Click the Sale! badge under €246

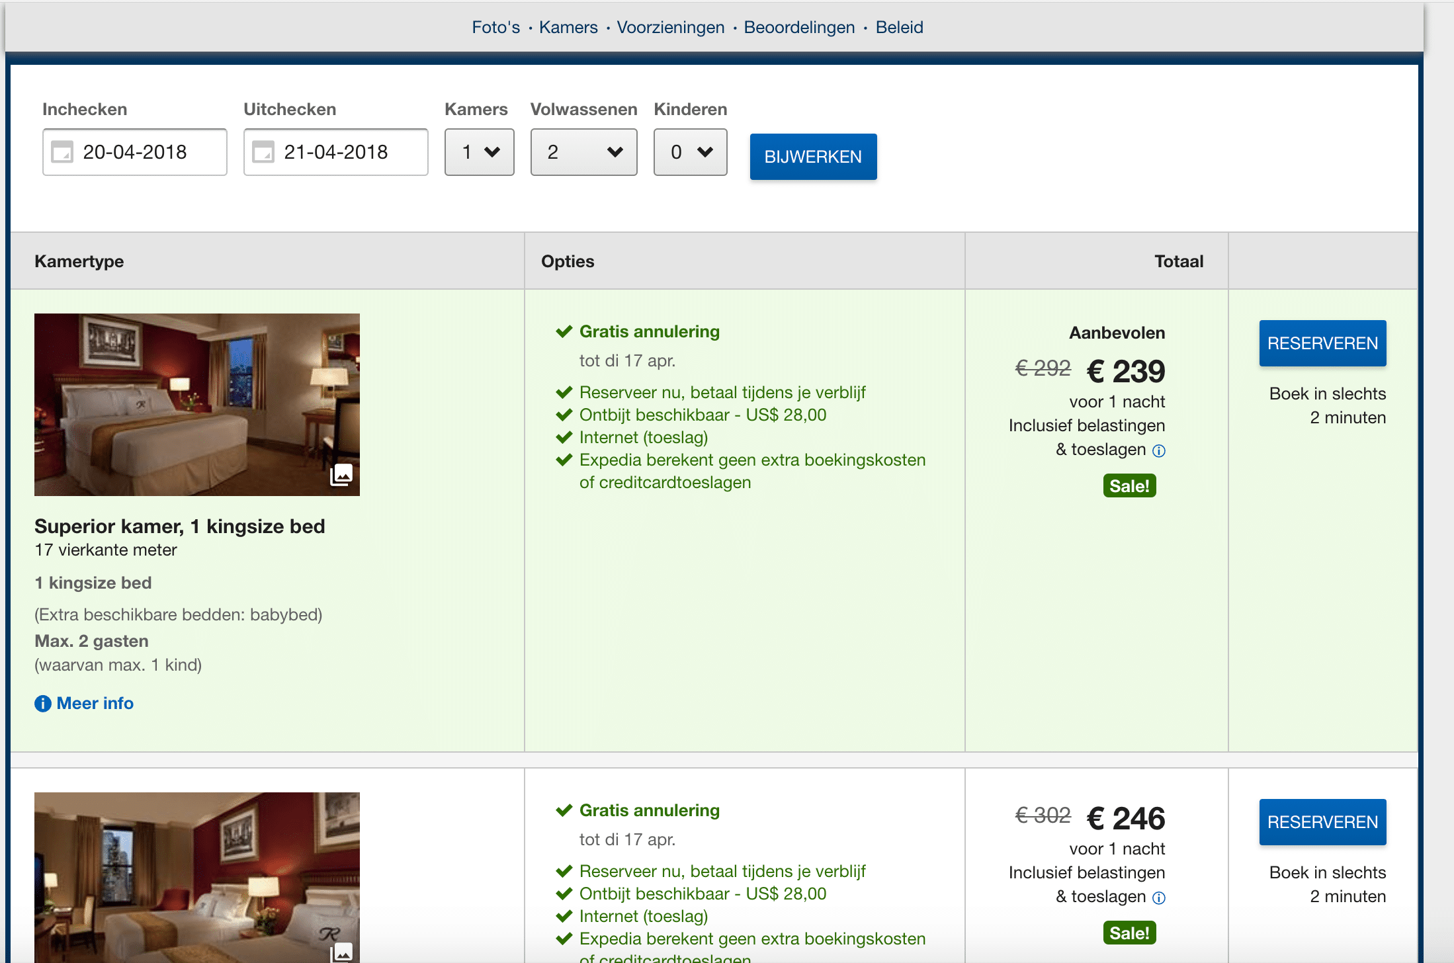[x=1129, y=933]
